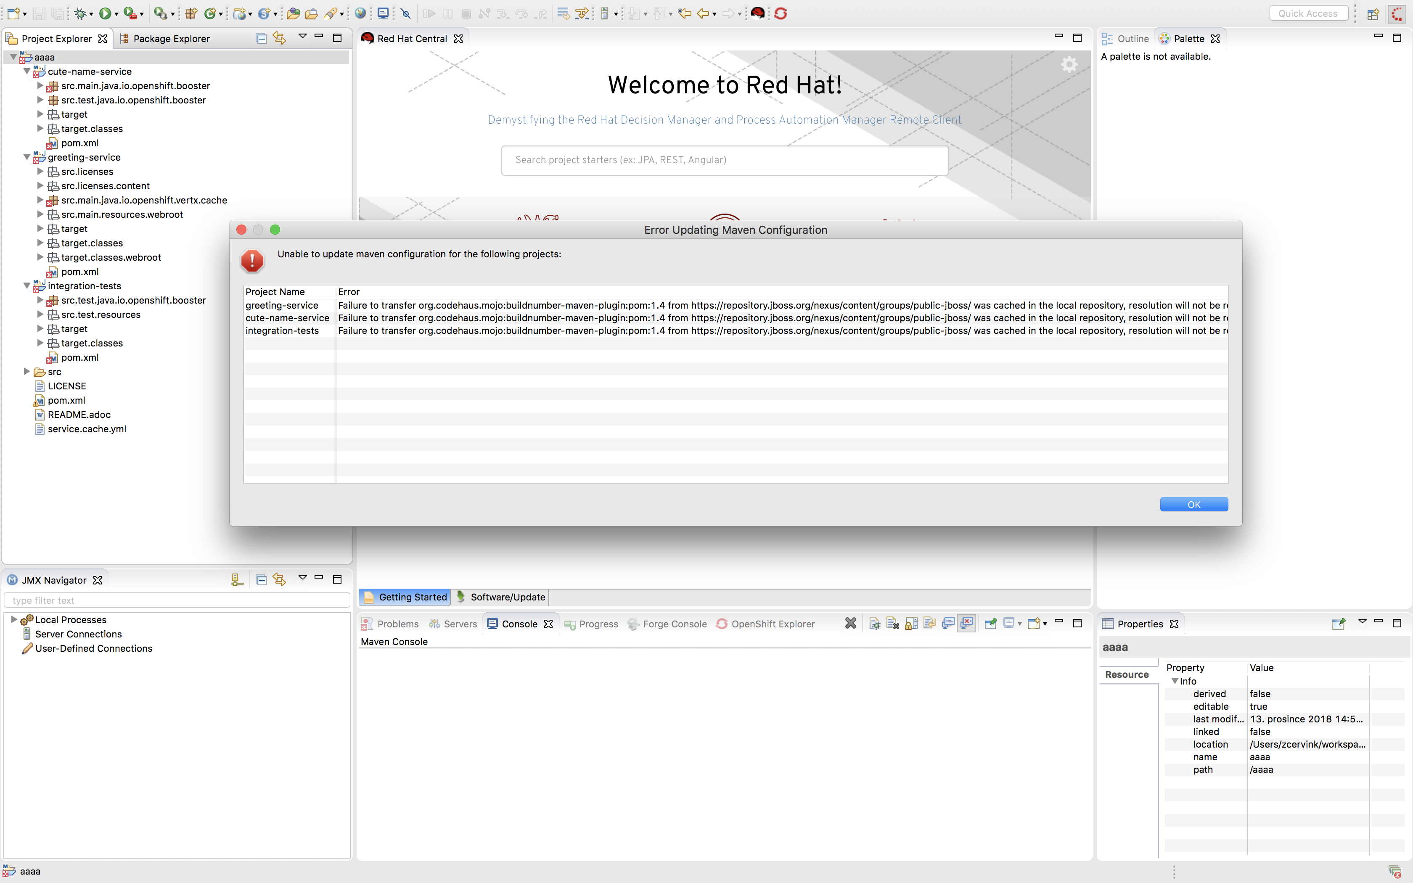Click the project starters search field

[x=724, y=160]
